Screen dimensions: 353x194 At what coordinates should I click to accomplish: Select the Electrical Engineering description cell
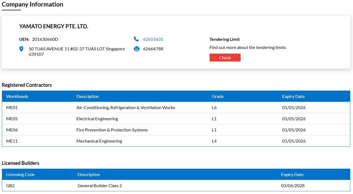[97, 119]
